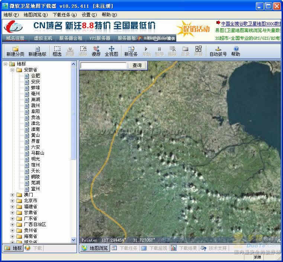The width and height of the screenshot is (283, 262).
Task: Expand the 甘肃省 folder
Action: (x=12, y=213)
